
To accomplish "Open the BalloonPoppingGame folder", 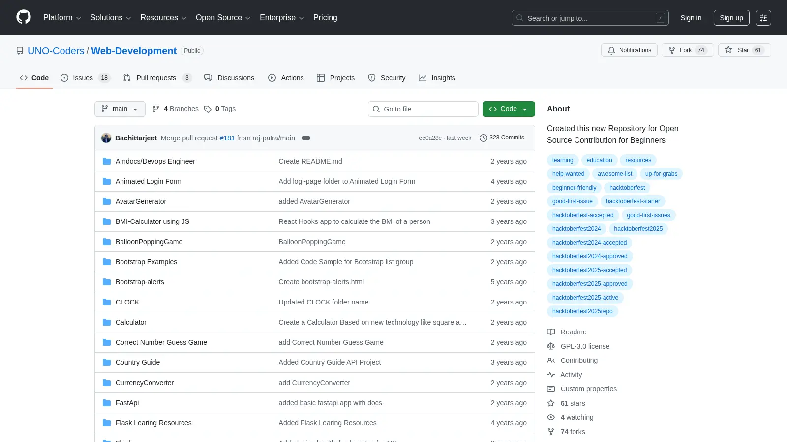I will click(149, 242).
